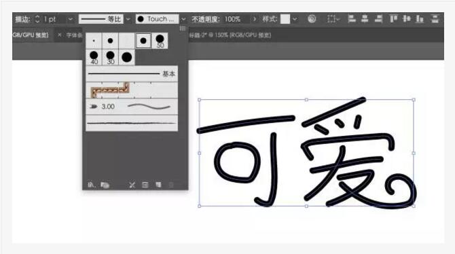The image size is (455, 254).
Task: Select the 3.00 bristle brush row
Action: pyautogui.click(x=132, y=107)
